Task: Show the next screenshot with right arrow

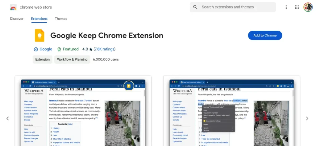Action: (307, 119)
